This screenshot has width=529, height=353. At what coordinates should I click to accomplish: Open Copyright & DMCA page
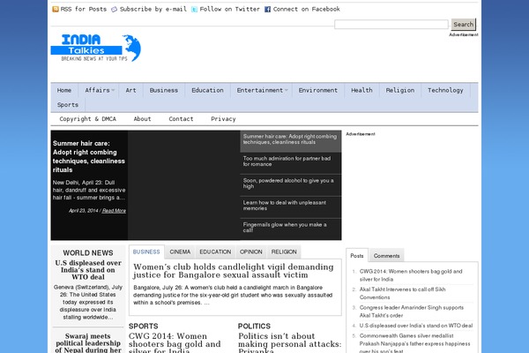click(87, 119)
